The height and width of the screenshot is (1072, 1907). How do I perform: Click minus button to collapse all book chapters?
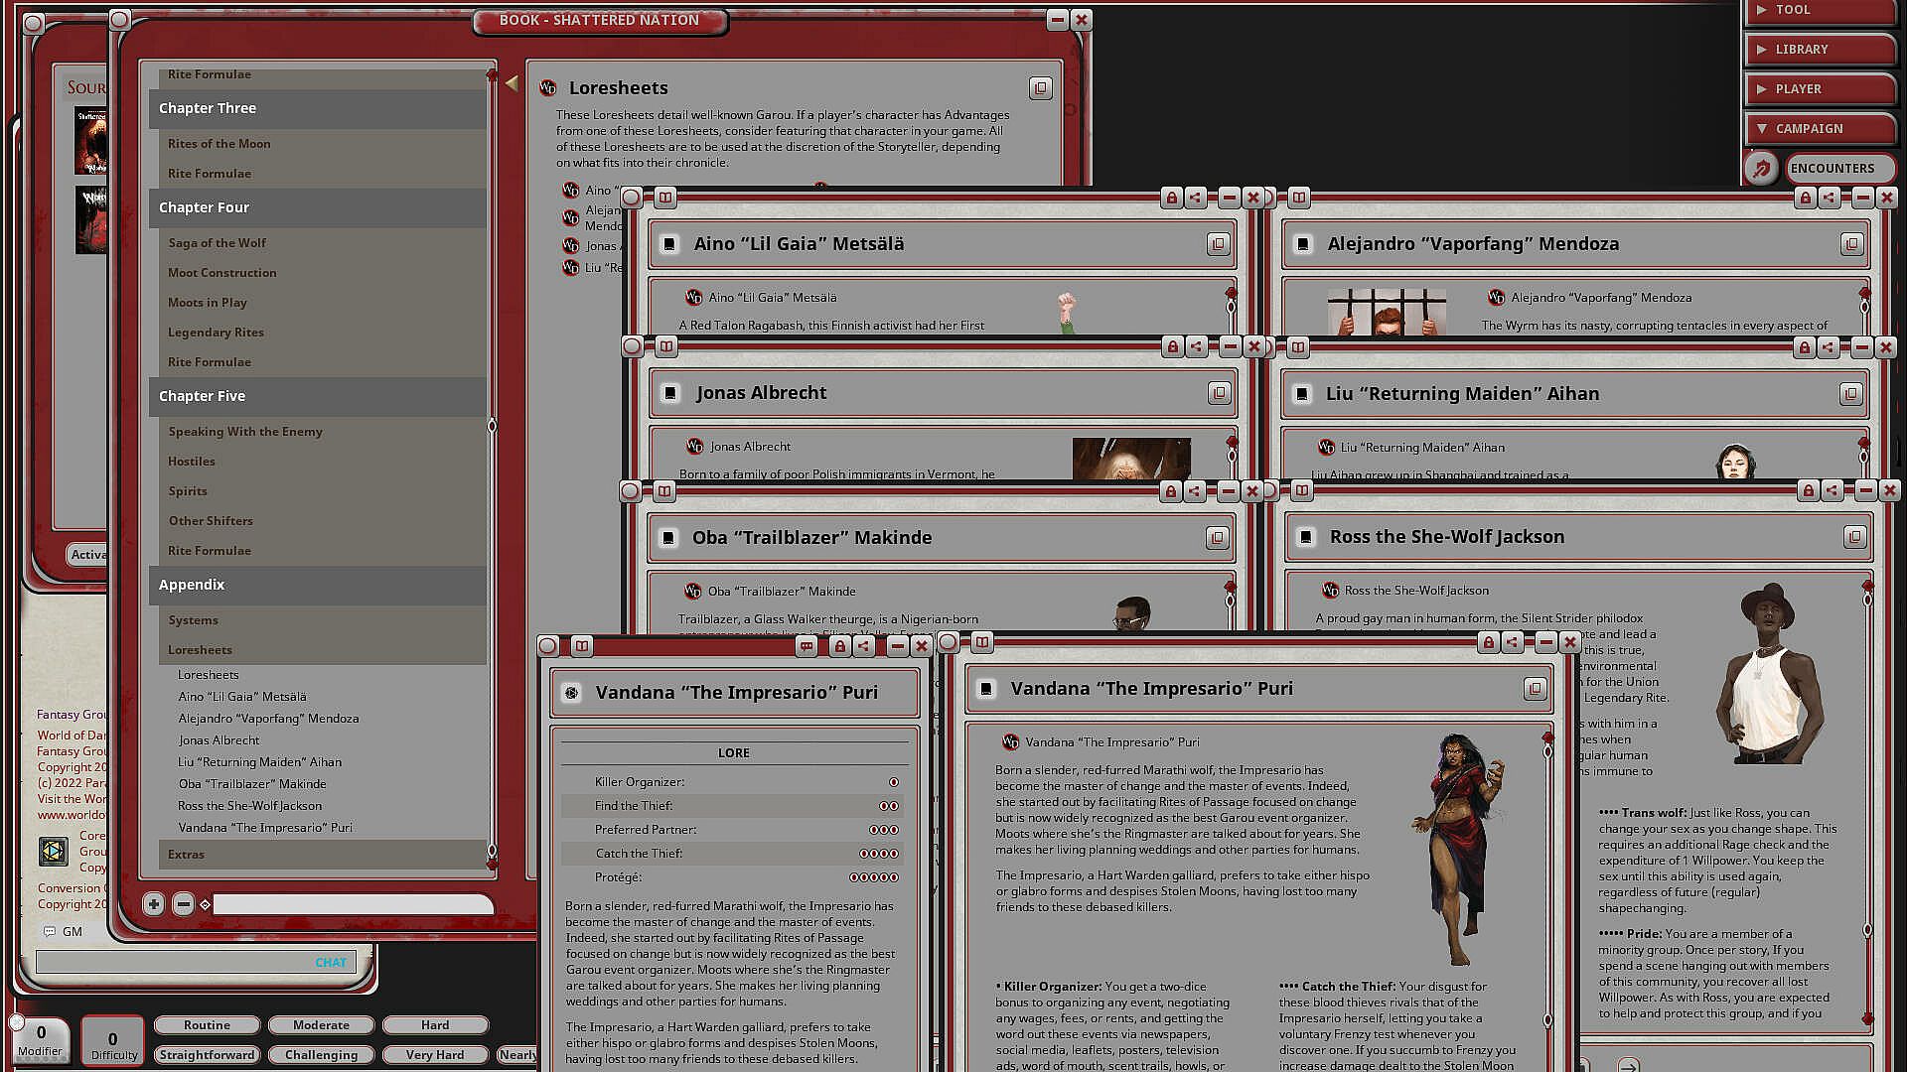coord(183,904)
